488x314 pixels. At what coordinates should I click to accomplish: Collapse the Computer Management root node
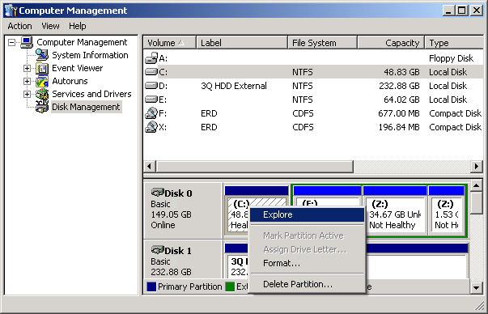(x=11, y=42)
